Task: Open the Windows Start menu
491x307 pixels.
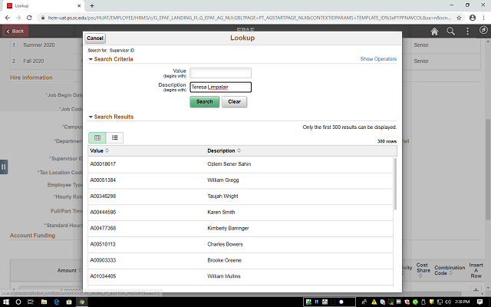Action: 5,302
